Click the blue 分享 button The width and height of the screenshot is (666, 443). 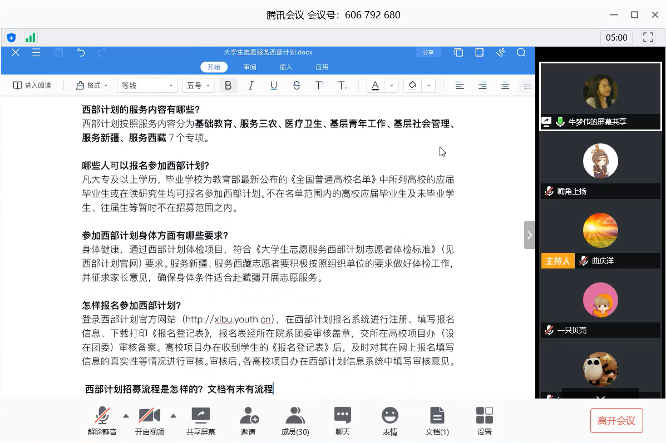click(x=428, y=52)
